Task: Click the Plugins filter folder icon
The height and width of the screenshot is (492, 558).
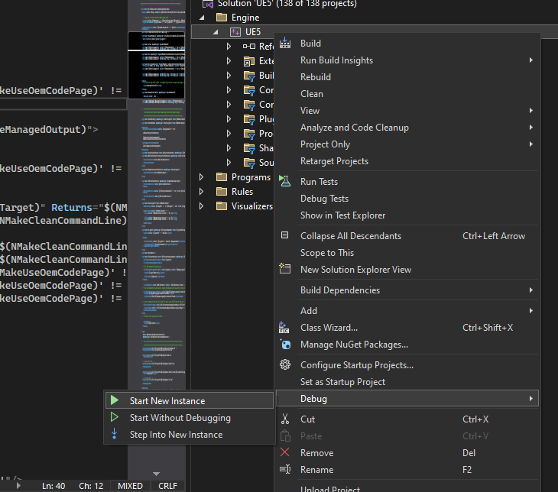Action: point(249,119)
